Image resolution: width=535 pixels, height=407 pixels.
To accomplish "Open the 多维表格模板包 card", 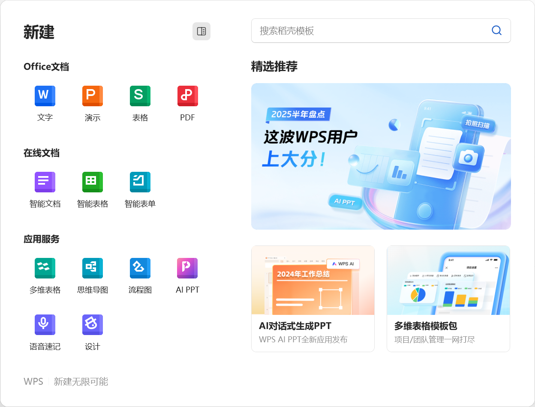I will (448, 299).
